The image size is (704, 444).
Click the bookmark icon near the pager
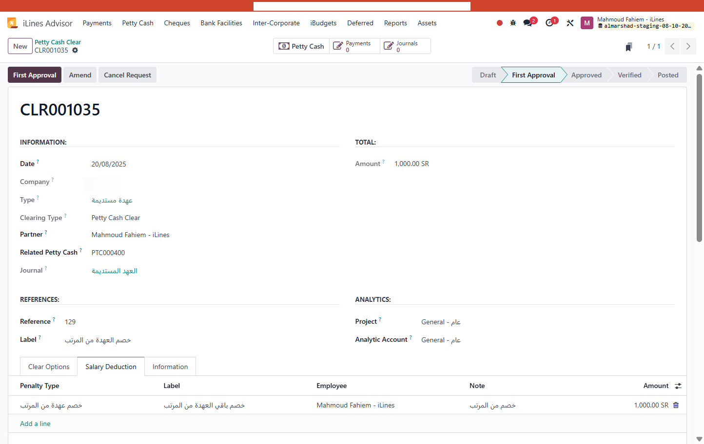[x=629, y=47]
